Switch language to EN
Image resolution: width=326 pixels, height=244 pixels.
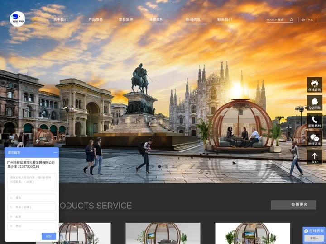coord(303,19)
